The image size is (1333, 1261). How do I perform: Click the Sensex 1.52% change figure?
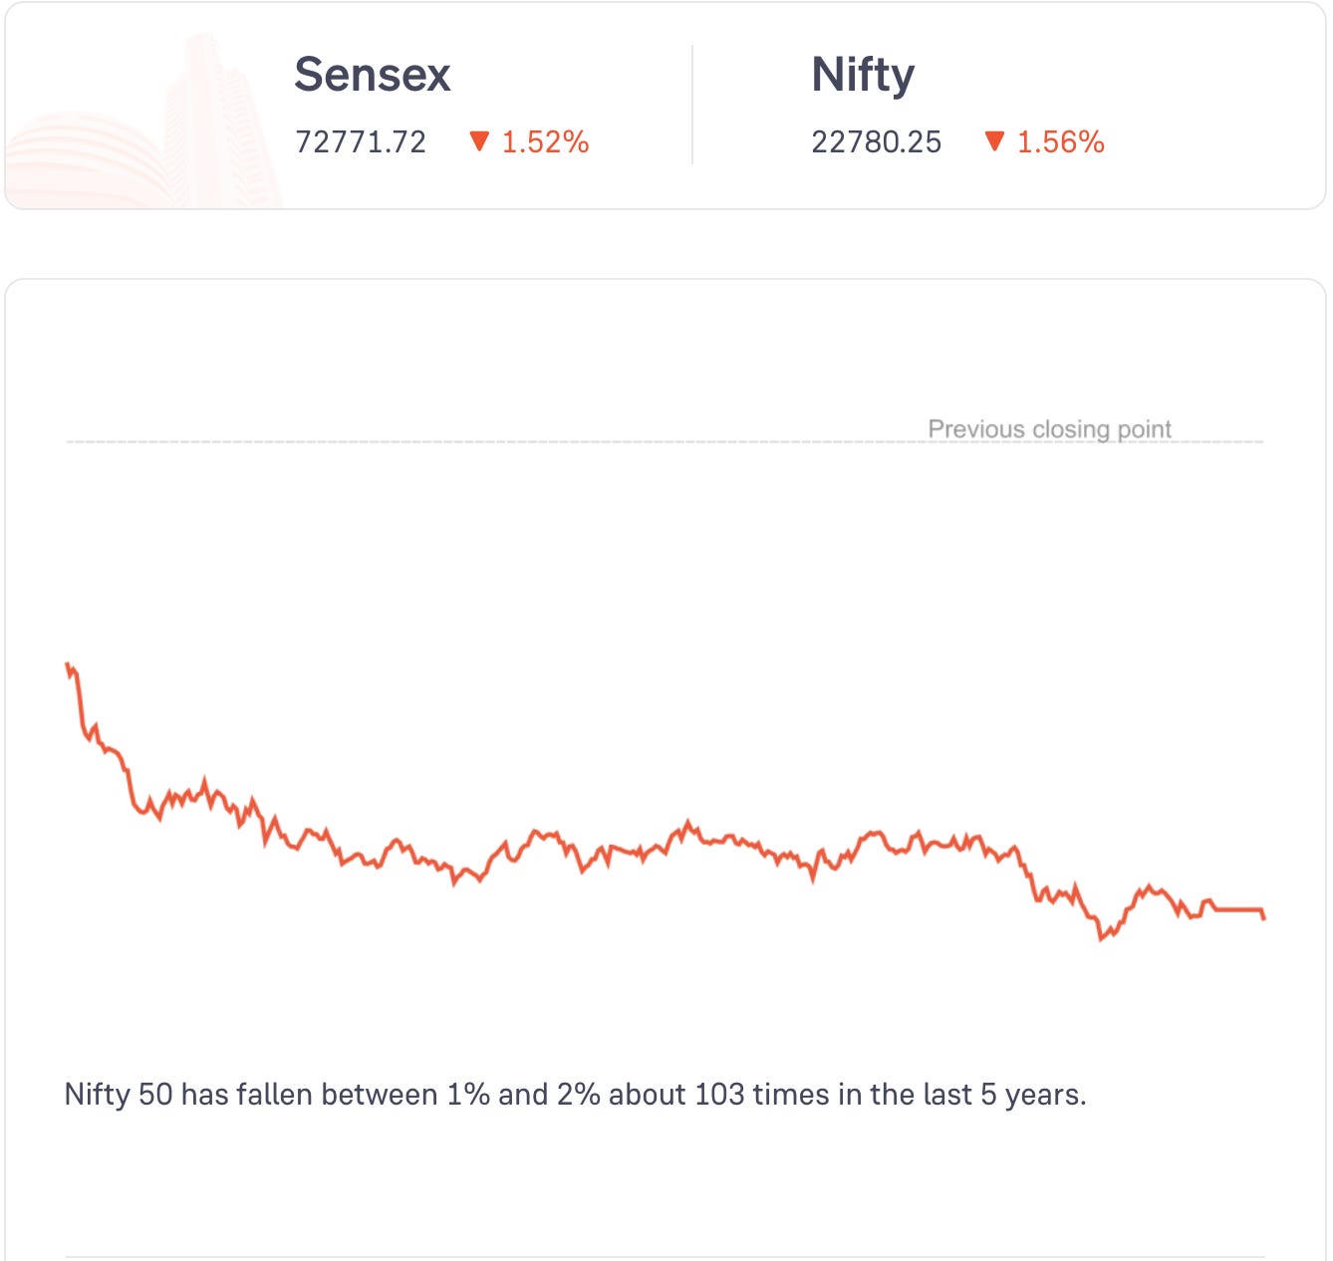coord(545,142)
